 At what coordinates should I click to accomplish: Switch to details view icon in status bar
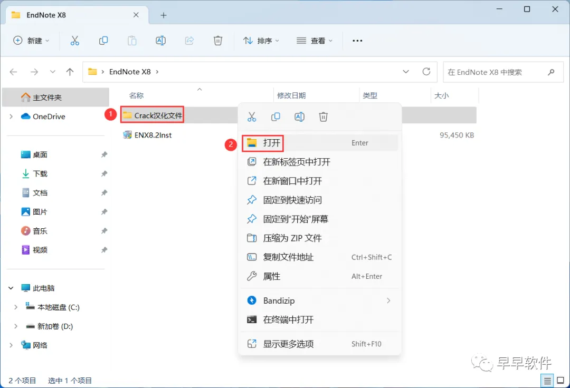point(547,381)
